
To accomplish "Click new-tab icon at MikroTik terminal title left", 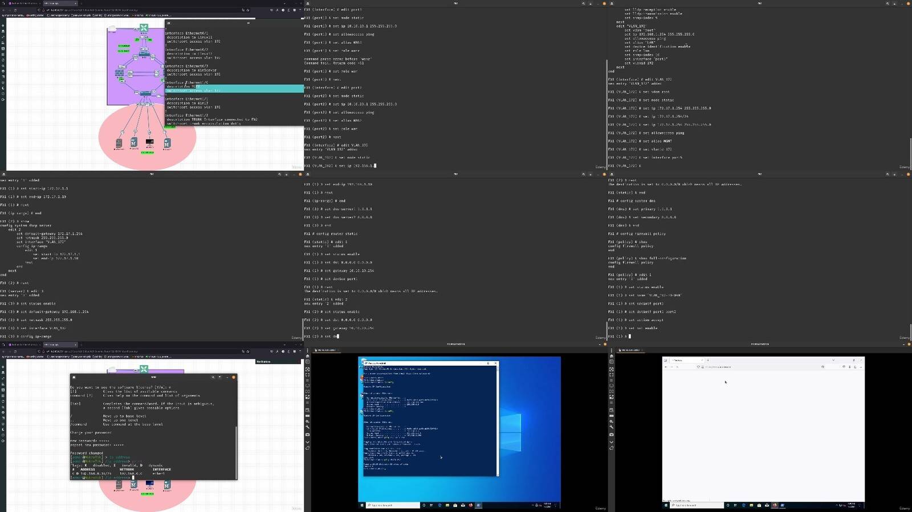I will 74,377.
